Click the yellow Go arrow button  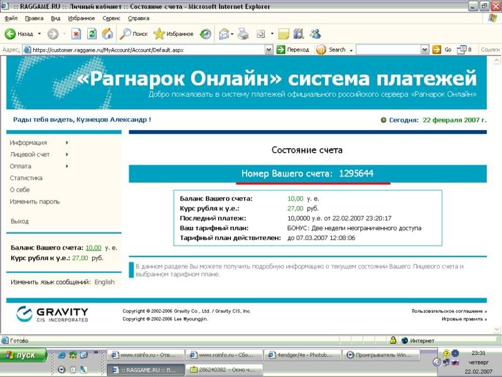(x=436, y=50)
